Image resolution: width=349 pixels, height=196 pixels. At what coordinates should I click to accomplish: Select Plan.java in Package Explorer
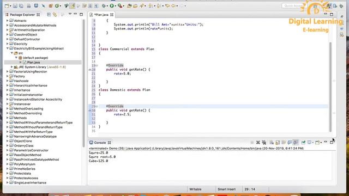pos(33,63)
